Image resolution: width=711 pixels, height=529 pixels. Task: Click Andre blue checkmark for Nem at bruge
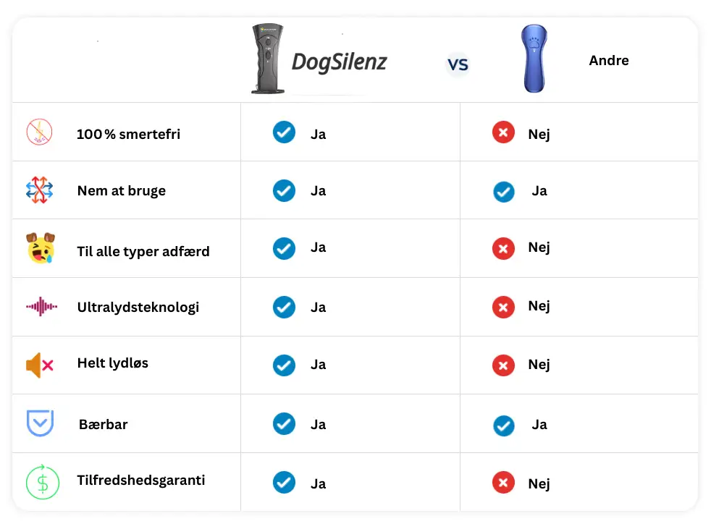[504, 192]
